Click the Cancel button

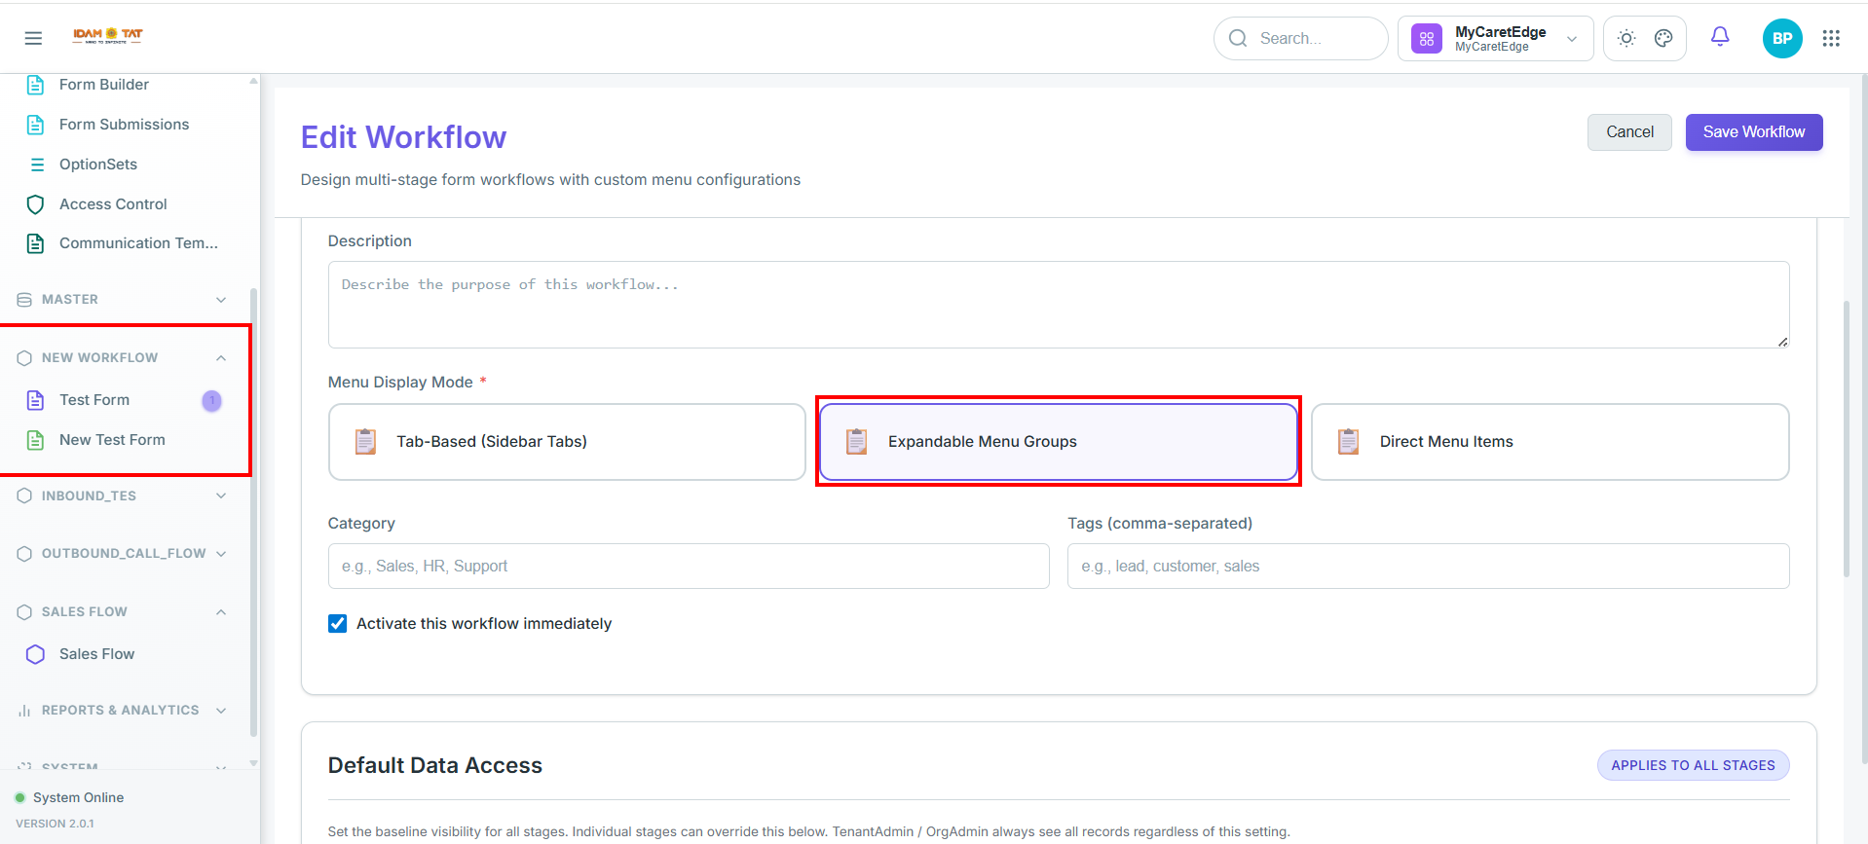[x=1629, y=132]
